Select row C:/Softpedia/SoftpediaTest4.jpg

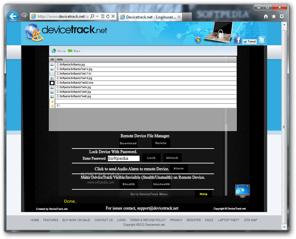point(143,87)
